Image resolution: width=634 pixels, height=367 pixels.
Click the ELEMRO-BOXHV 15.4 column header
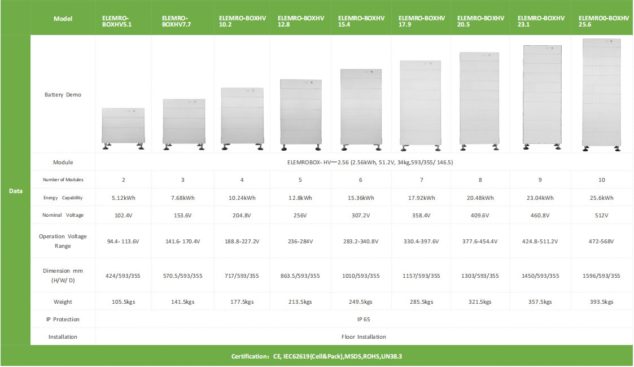pos(361,21)
